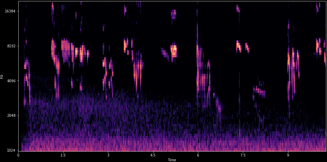Click the 3 second time tick label
Viewport: 327px width, 162px height.
[108, 155]
